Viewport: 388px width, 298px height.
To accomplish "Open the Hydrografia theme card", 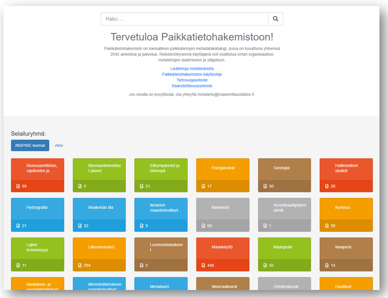I will click(x=38, y=215).
